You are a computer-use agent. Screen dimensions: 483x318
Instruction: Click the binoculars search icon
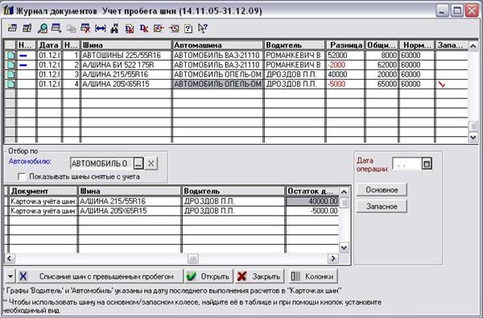click(114, 28)
